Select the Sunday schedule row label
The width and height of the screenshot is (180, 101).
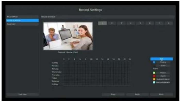[55, 63]
